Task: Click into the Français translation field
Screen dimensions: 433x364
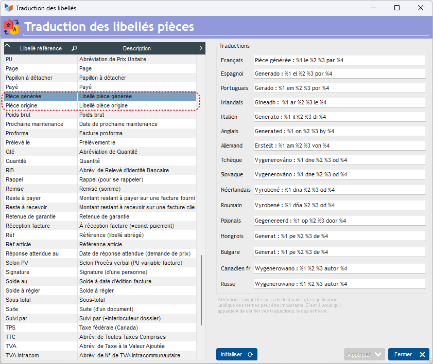Action: tap(339, 60)
